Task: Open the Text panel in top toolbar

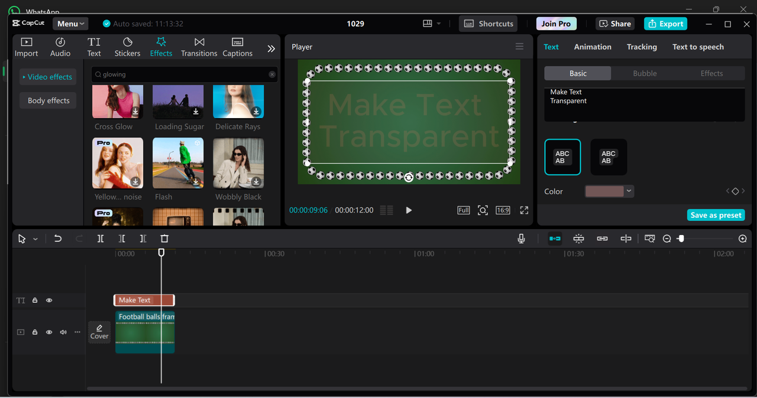Action: tap(94, 47)
